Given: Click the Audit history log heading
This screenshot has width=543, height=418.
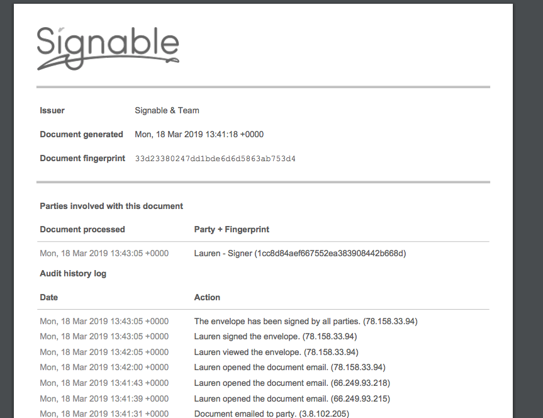Looking at the screenshot, I should [73, 273].
